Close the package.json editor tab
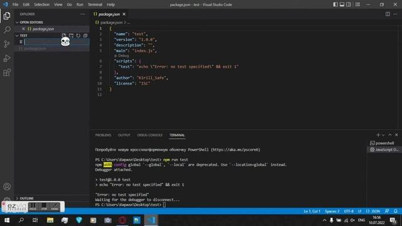This screenshot has width=402, height=226. (x=124, y=14)
